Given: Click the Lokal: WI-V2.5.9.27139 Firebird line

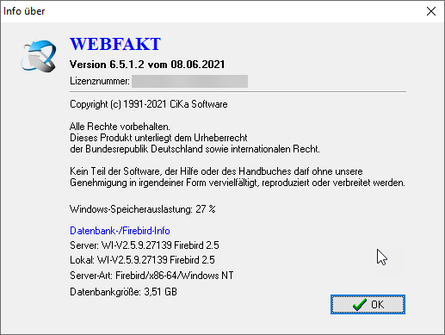Looking at the screenshot, I should (x=142, y=260).
